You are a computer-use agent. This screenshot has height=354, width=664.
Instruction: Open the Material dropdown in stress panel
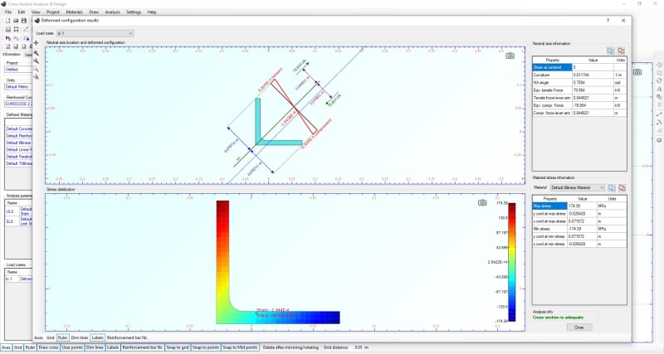pyautogui.click(x=577, y=187)
